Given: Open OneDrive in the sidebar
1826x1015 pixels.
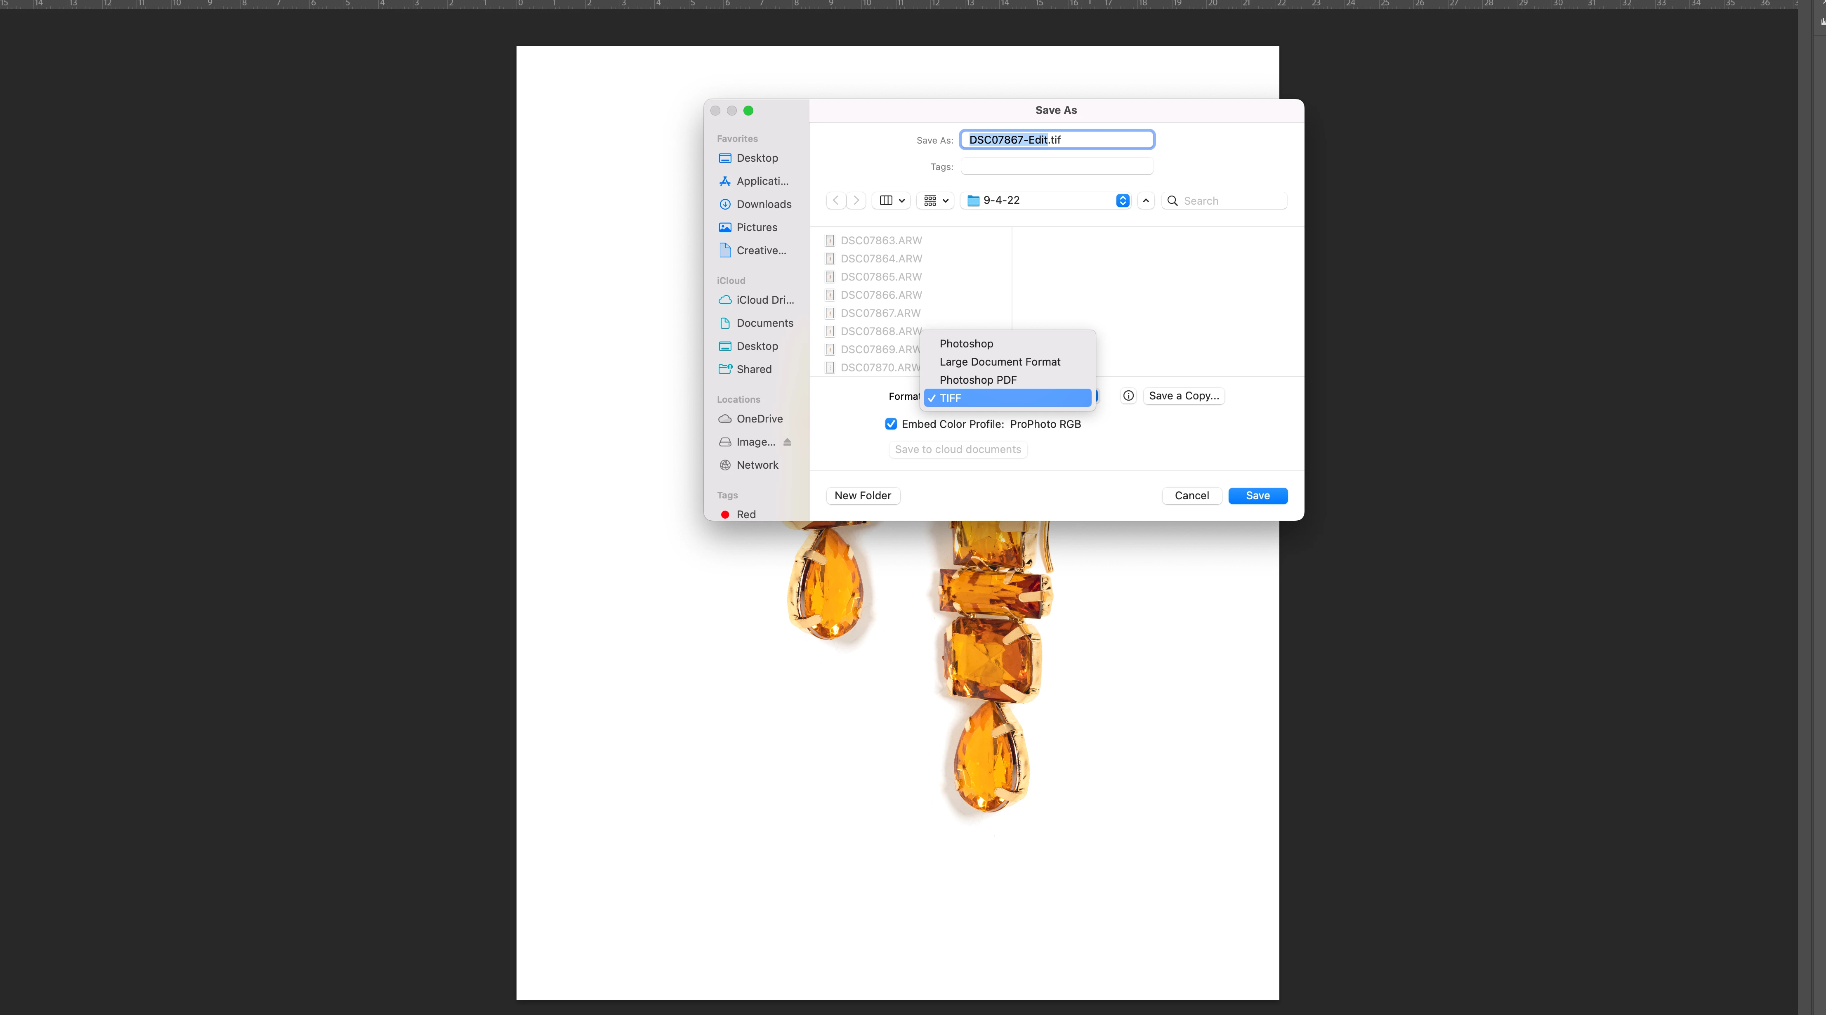Looking at the screenshot, I should pos(759,419).
